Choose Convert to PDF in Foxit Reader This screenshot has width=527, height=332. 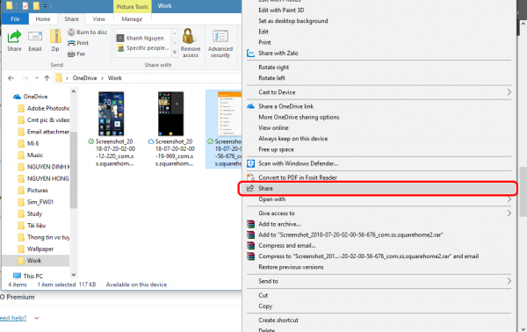coord(298,177)
